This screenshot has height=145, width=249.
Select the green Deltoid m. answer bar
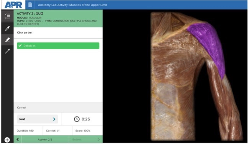58,46
